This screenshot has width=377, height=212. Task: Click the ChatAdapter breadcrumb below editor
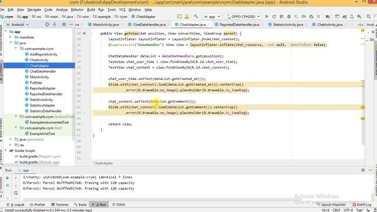(103, 163)
